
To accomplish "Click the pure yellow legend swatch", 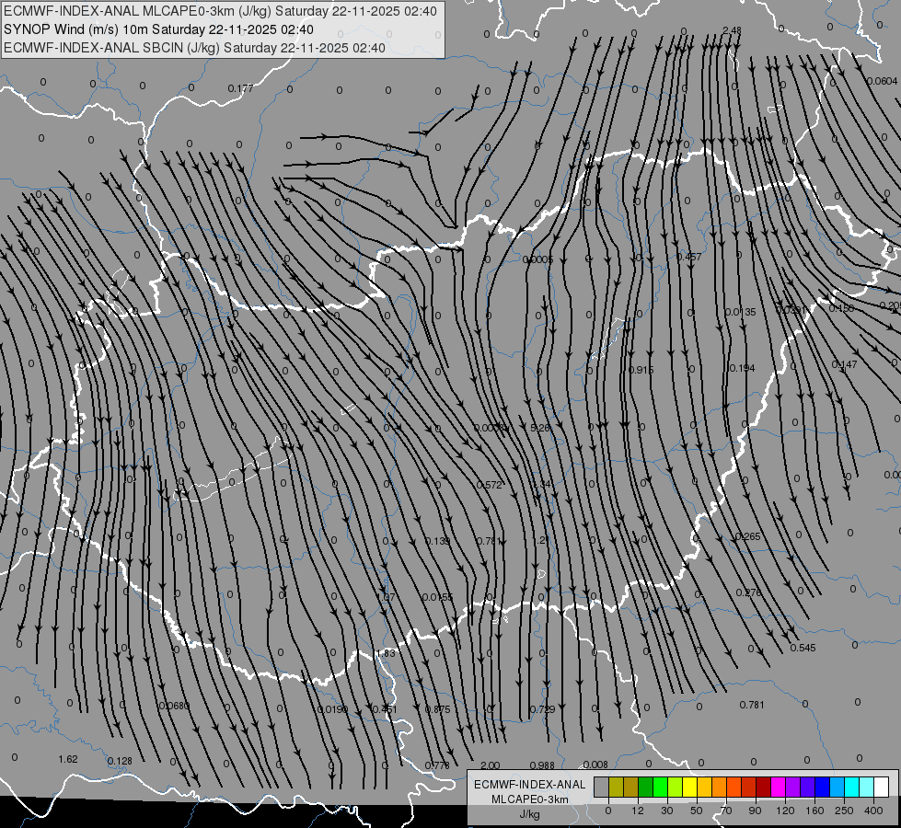I will [x=690, y=787].
